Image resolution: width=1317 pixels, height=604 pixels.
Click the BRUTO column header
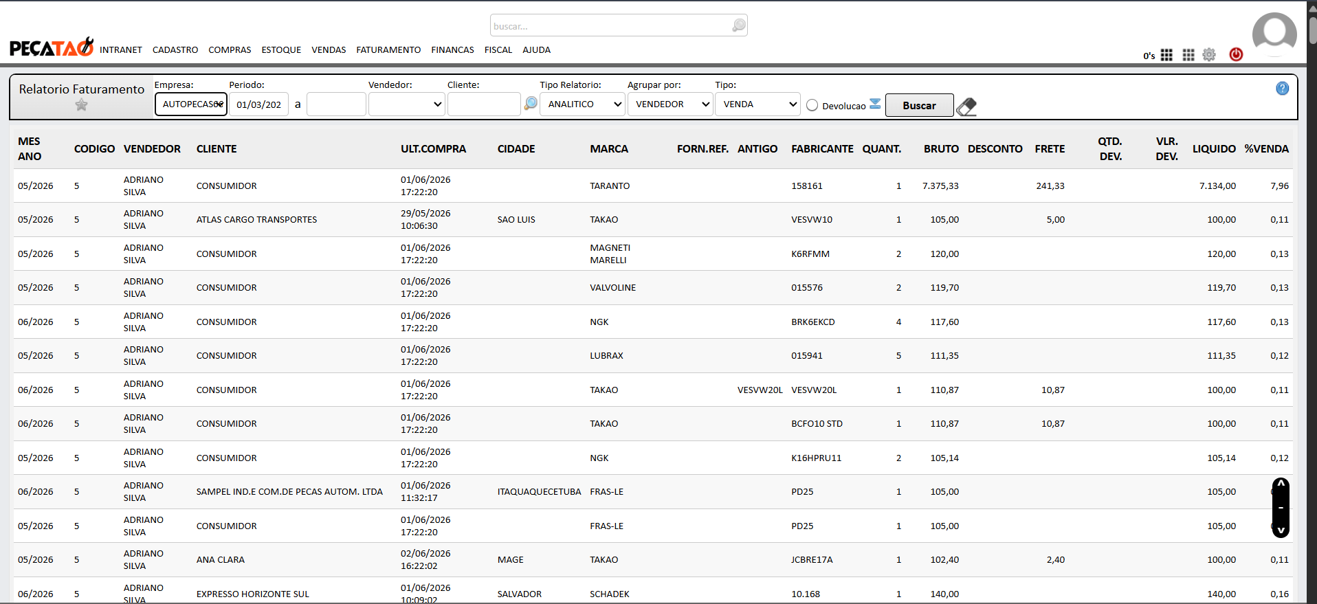[941, 149]
